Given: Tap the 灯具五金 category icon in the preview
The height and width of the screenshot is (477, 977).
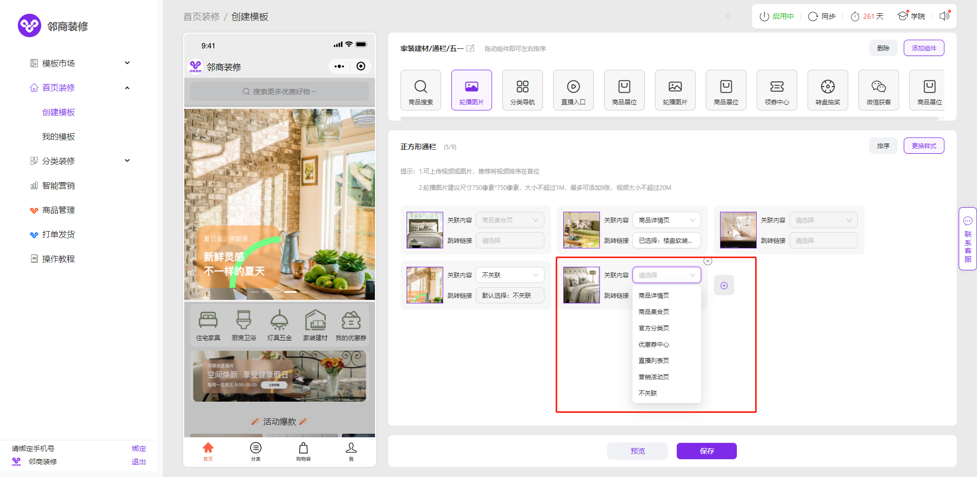Looking at the screenshot, I should pyautogui.click(x=279, y=326).
